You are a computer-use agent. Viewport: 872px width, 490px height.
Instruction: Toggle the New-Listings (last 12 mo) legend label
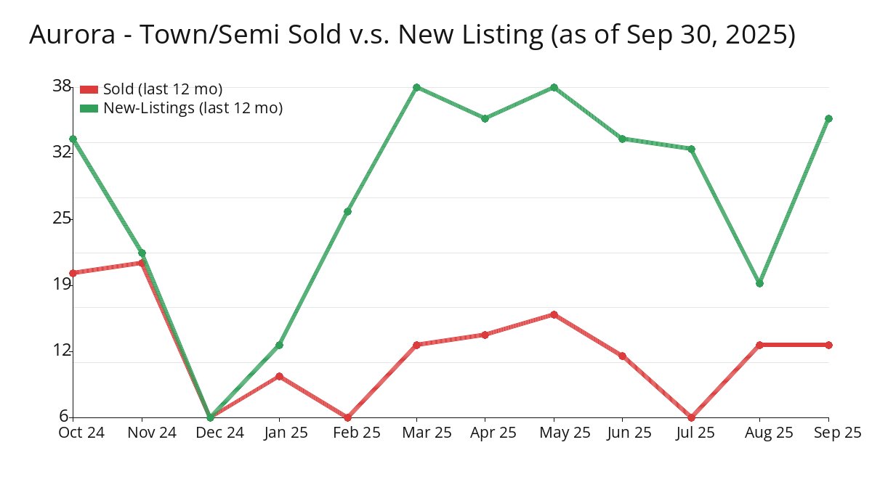[193, 108]
